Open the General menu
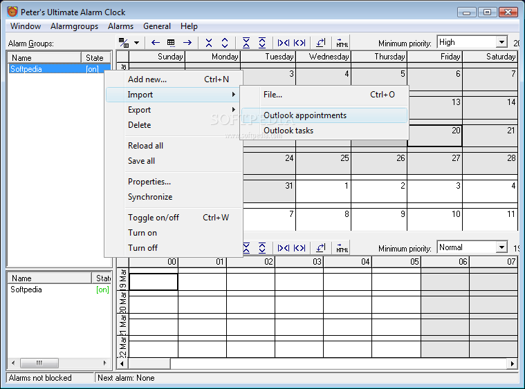Viewport: 525px width, 389px height. (157, 26)
